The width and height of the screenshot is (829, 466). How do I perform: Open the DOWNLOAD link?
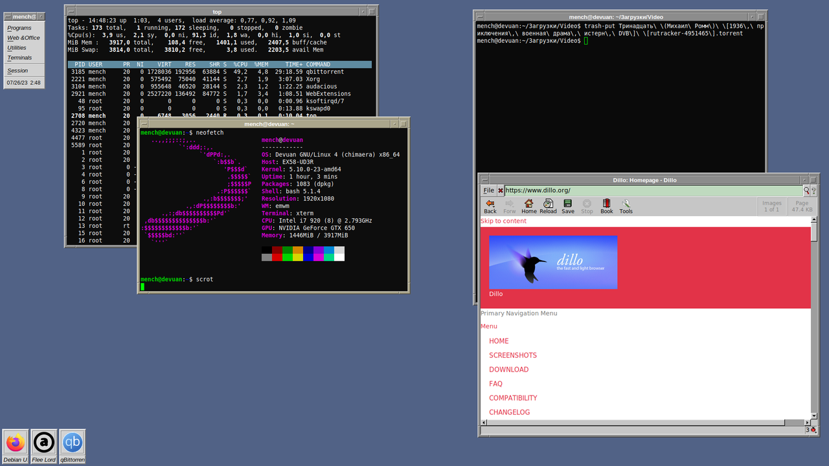click(x=508, y=370)
